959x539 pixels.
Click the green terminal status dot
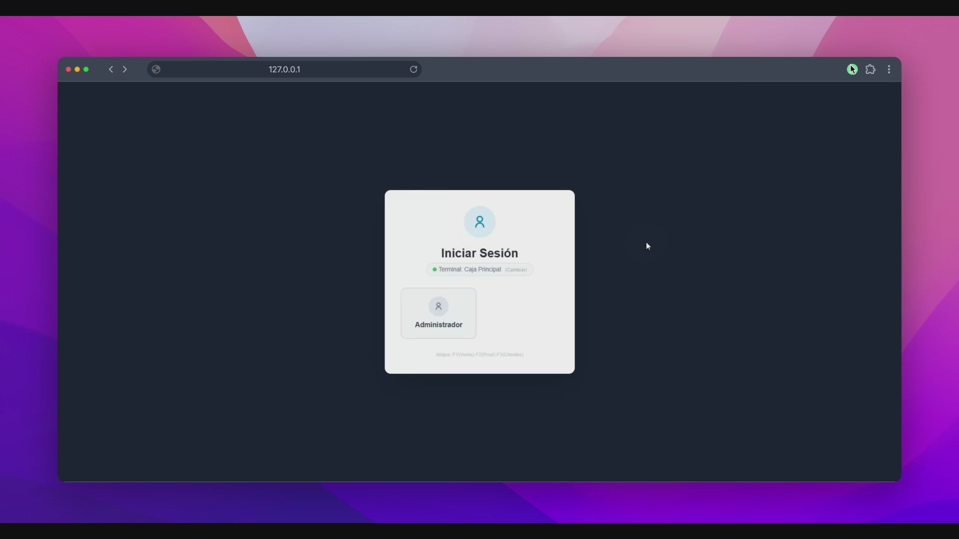[435, 269]
